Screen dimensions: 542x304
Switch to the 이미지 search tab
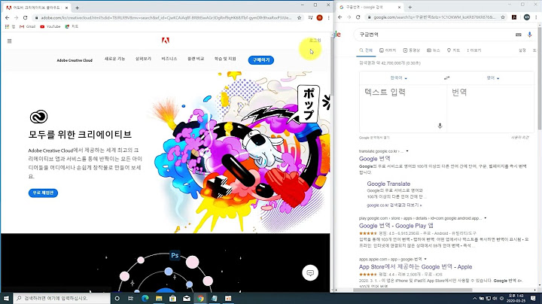[x=388, y=50]
